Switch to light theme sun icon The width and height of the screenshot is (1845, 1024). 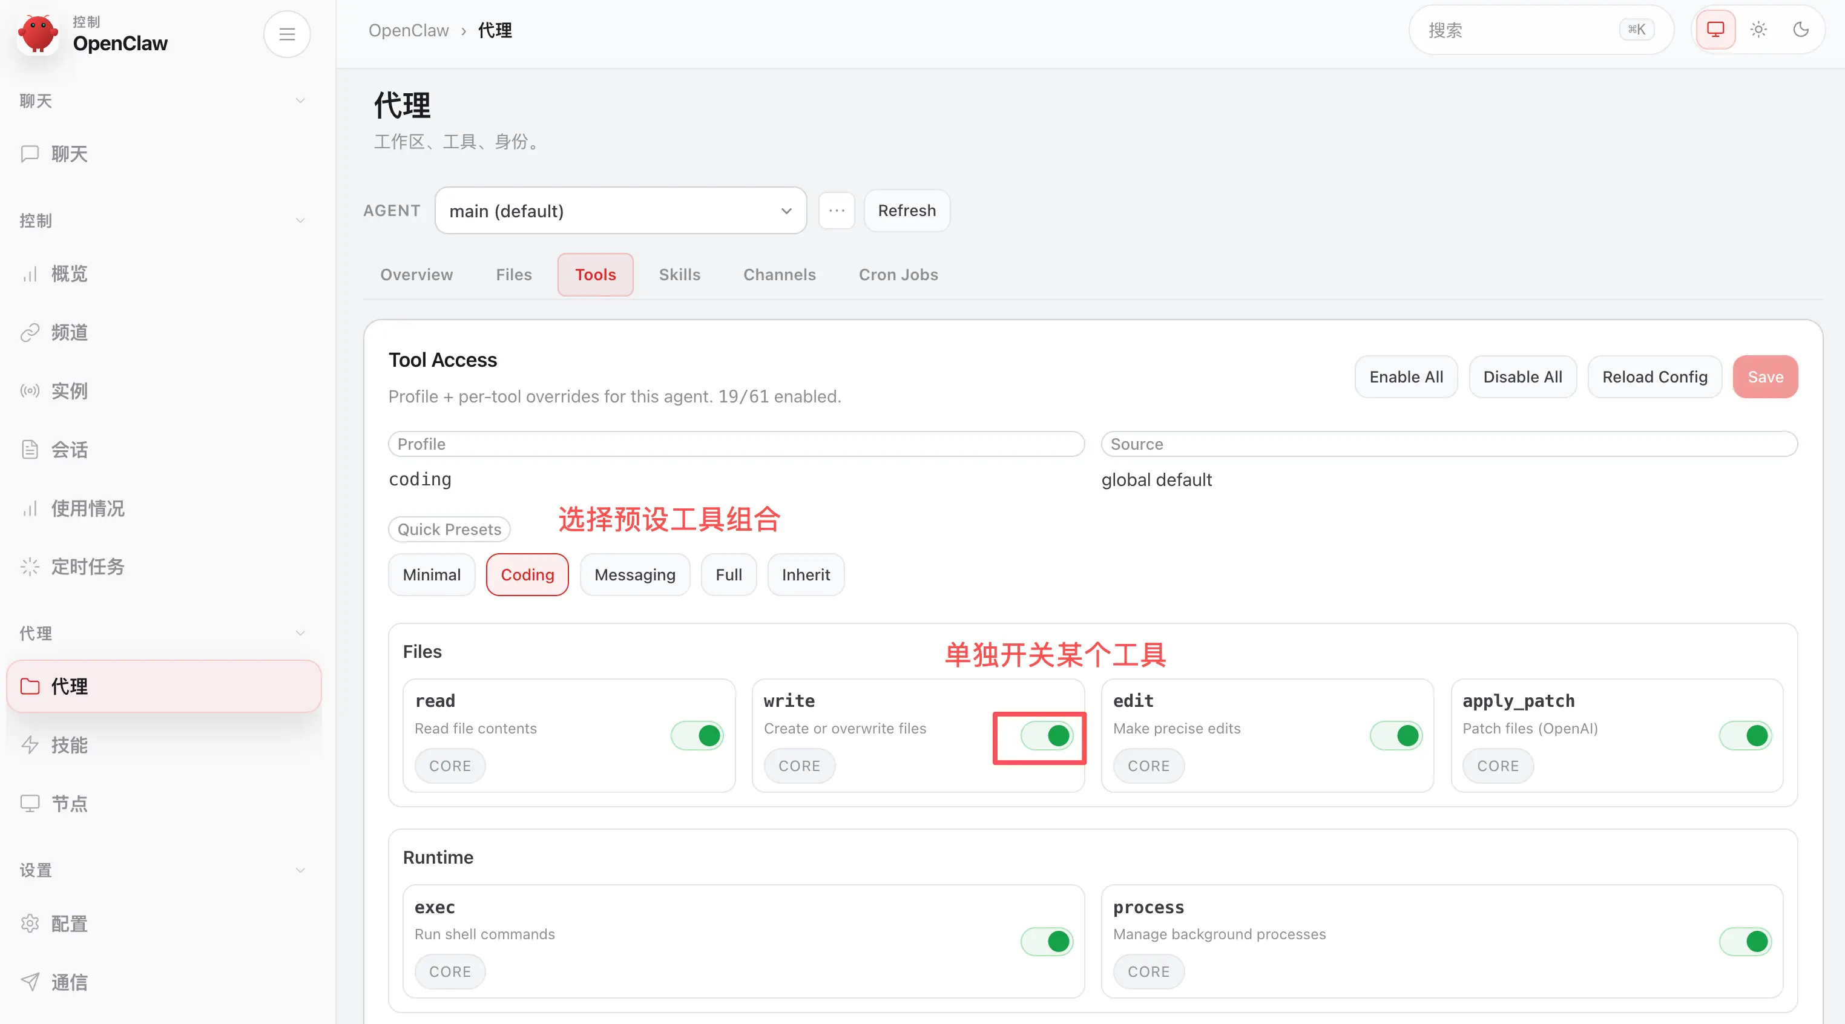(x=1758, y=30)
